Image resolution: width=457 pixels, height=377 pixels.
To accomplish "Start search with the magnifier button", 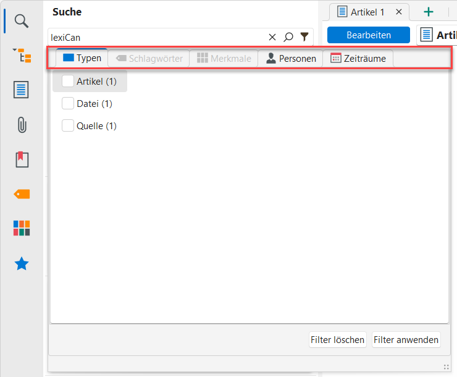I will [288, 37].
